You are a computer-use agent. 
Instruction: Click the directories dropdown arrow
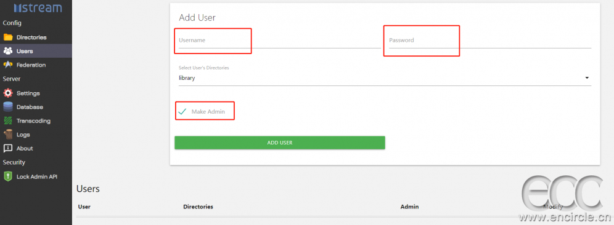pos(587,77)
